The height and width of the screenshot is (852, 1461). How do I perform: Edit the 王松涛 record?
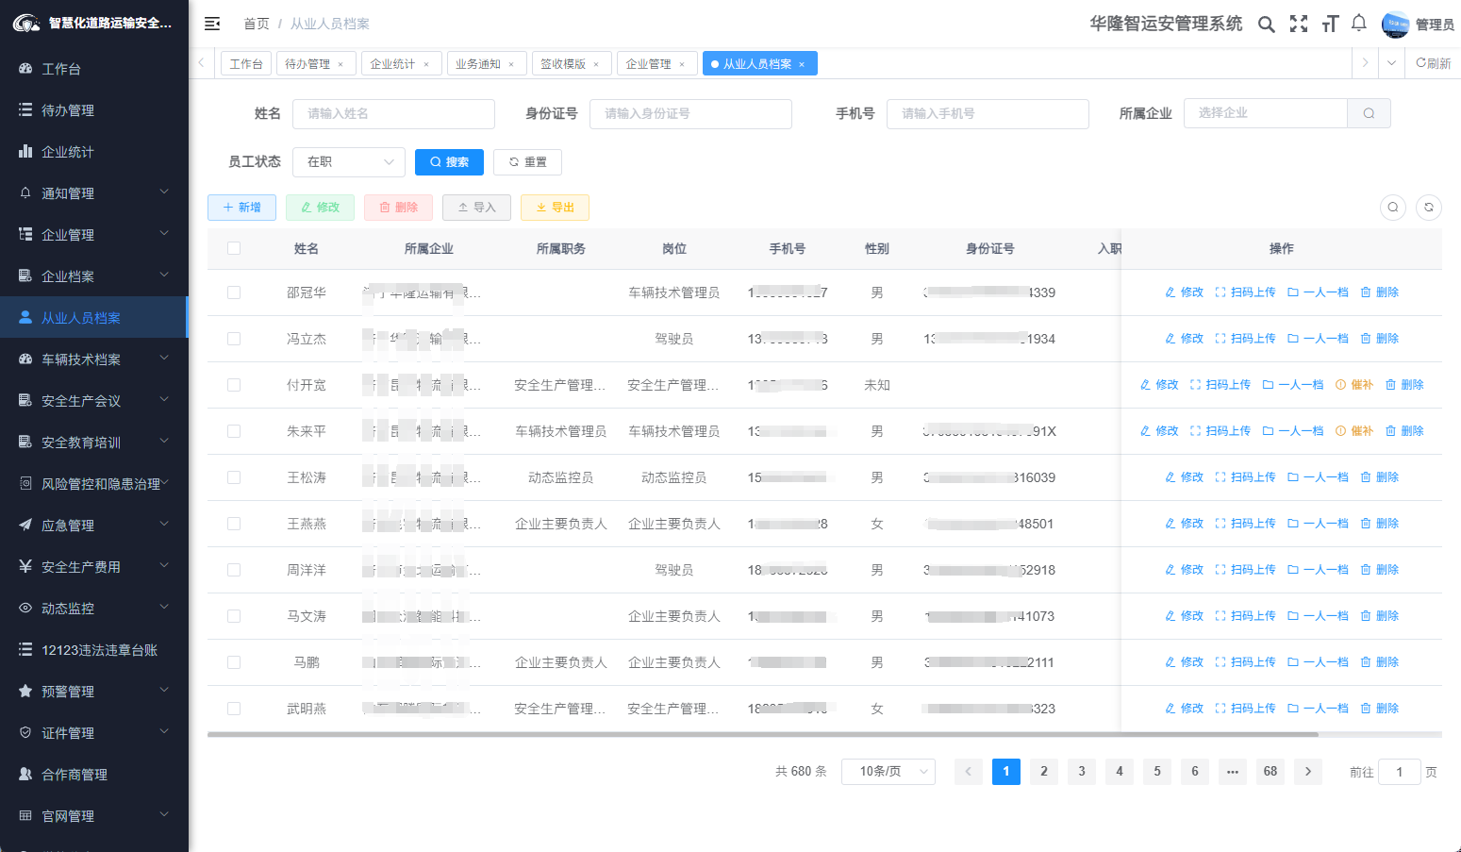click(x=1185, y=477)
